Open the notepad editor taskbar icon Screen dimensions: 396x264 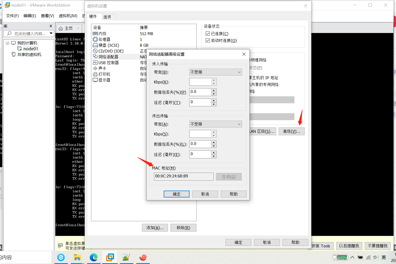pyautogui.click(x=126, y=257)
